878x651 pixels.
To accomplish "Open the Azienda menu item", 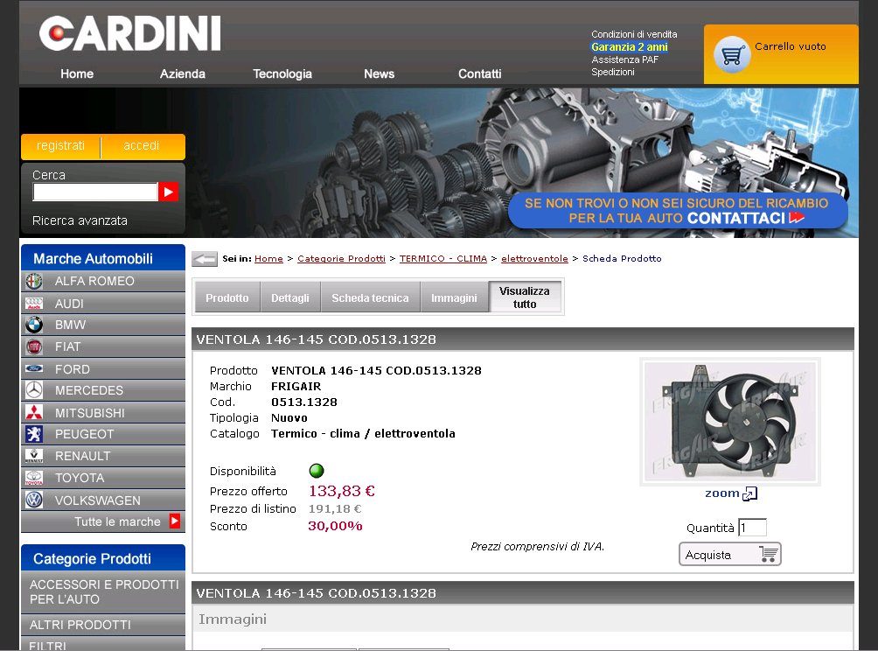I will click(183, 73).
